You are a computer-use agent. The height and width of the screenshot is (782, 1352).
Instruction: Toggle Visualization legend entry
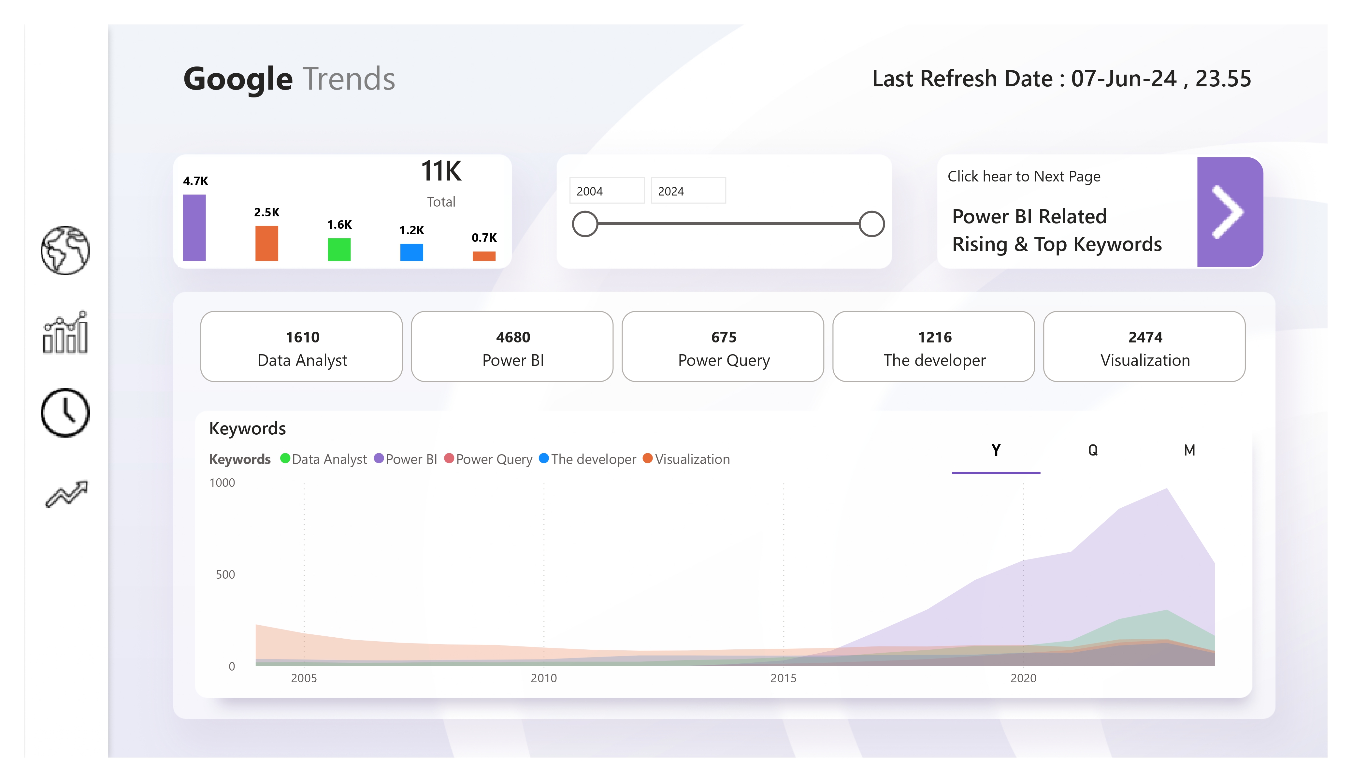686,459
